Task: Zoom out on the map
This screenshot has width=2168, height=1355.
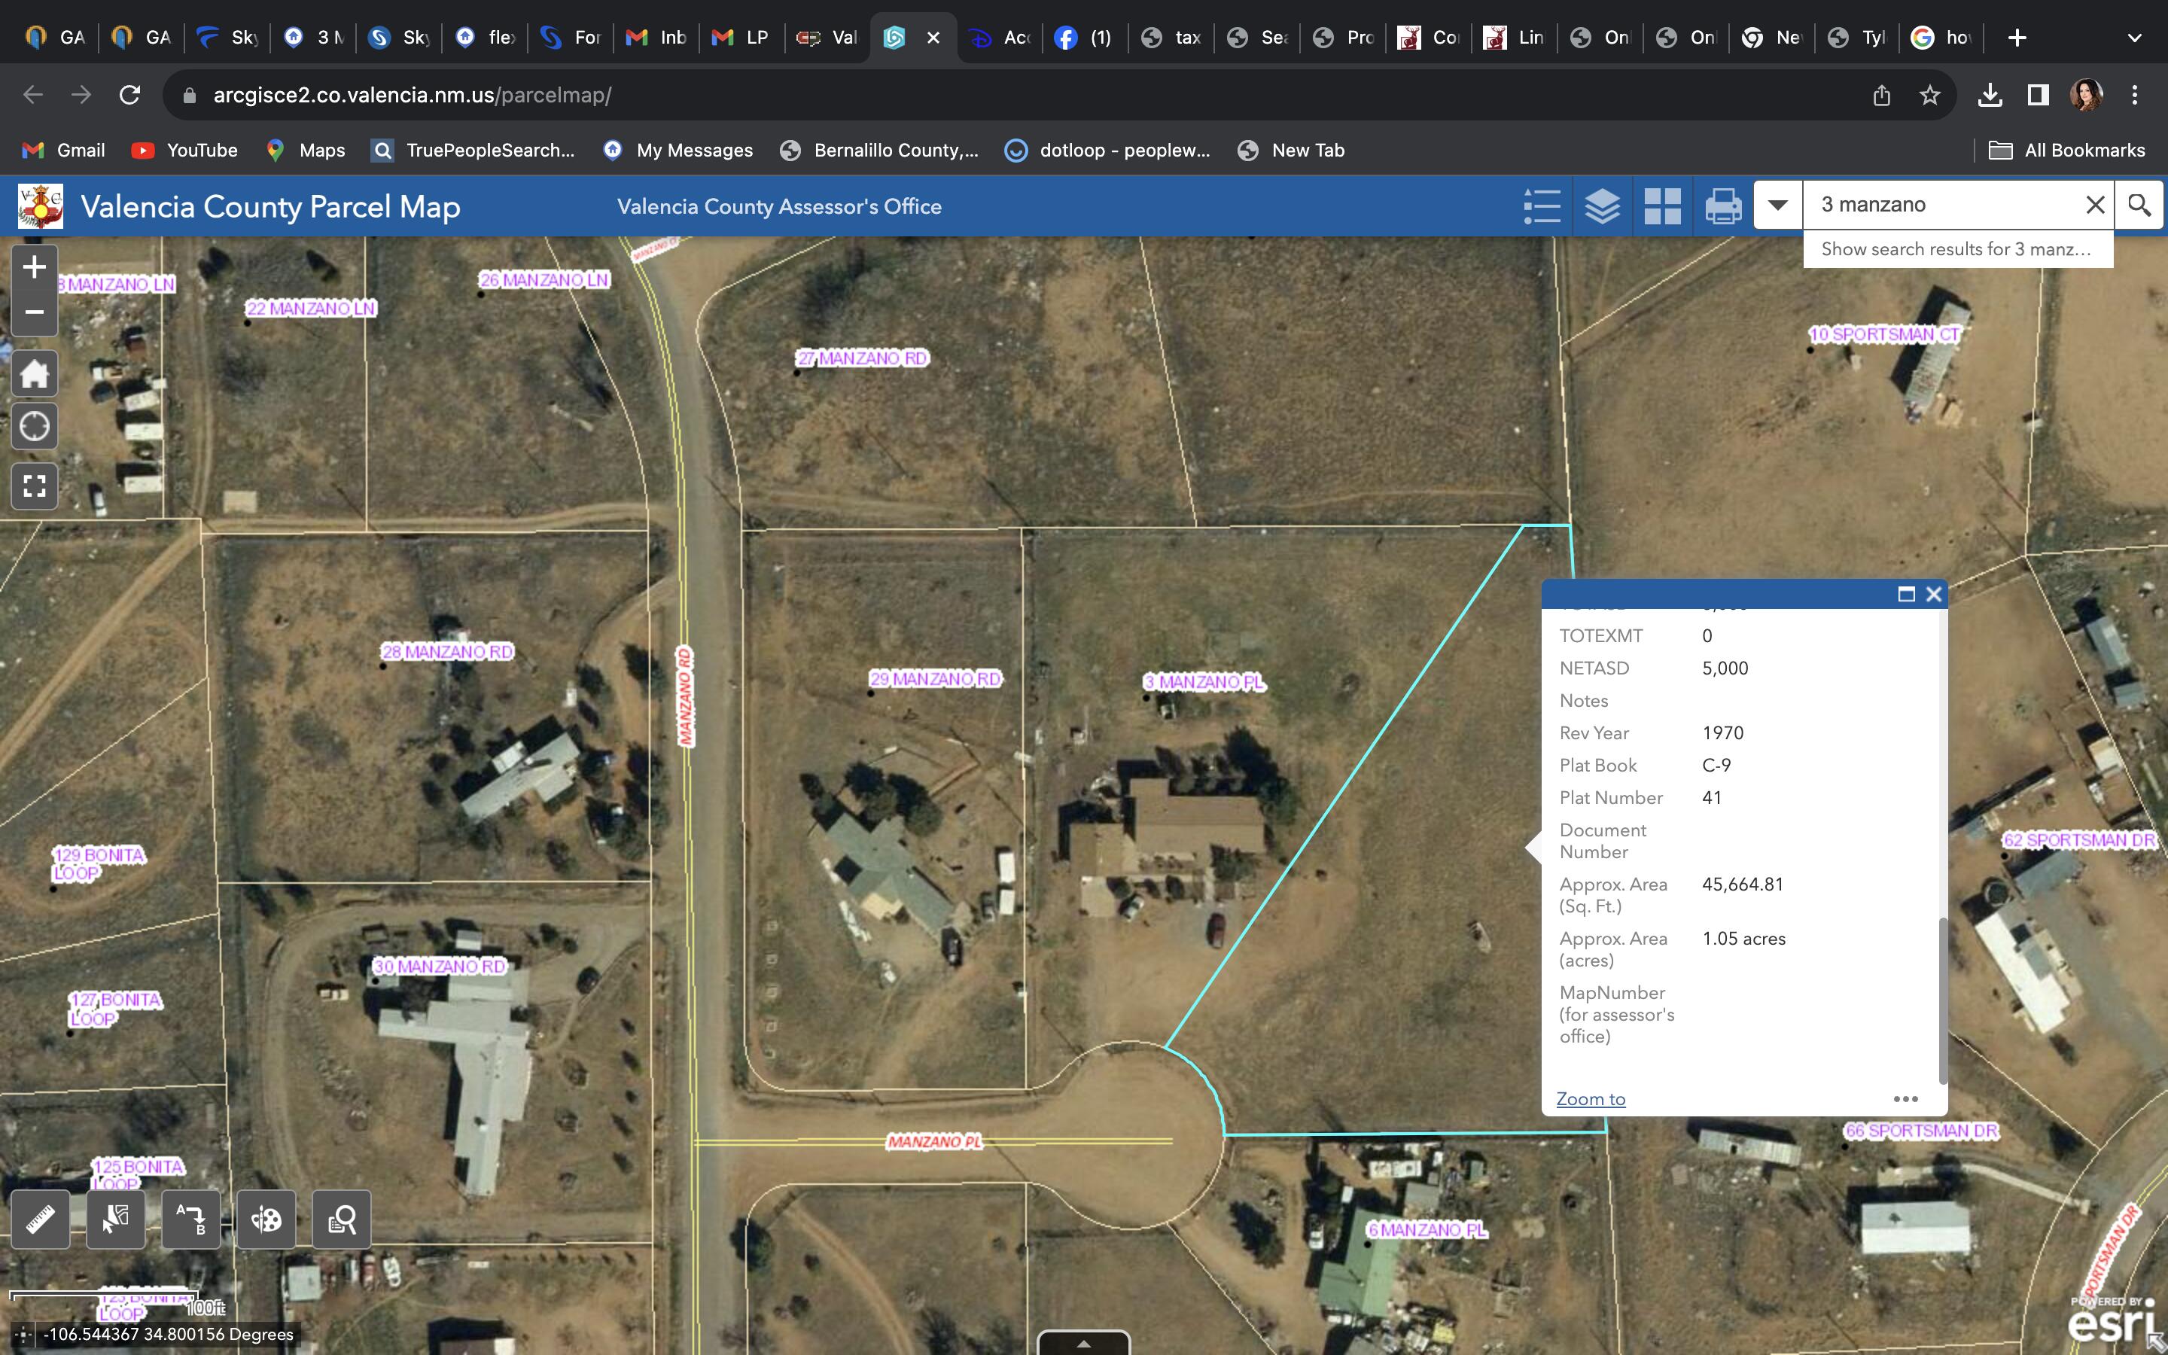Action: coord(34,312)
